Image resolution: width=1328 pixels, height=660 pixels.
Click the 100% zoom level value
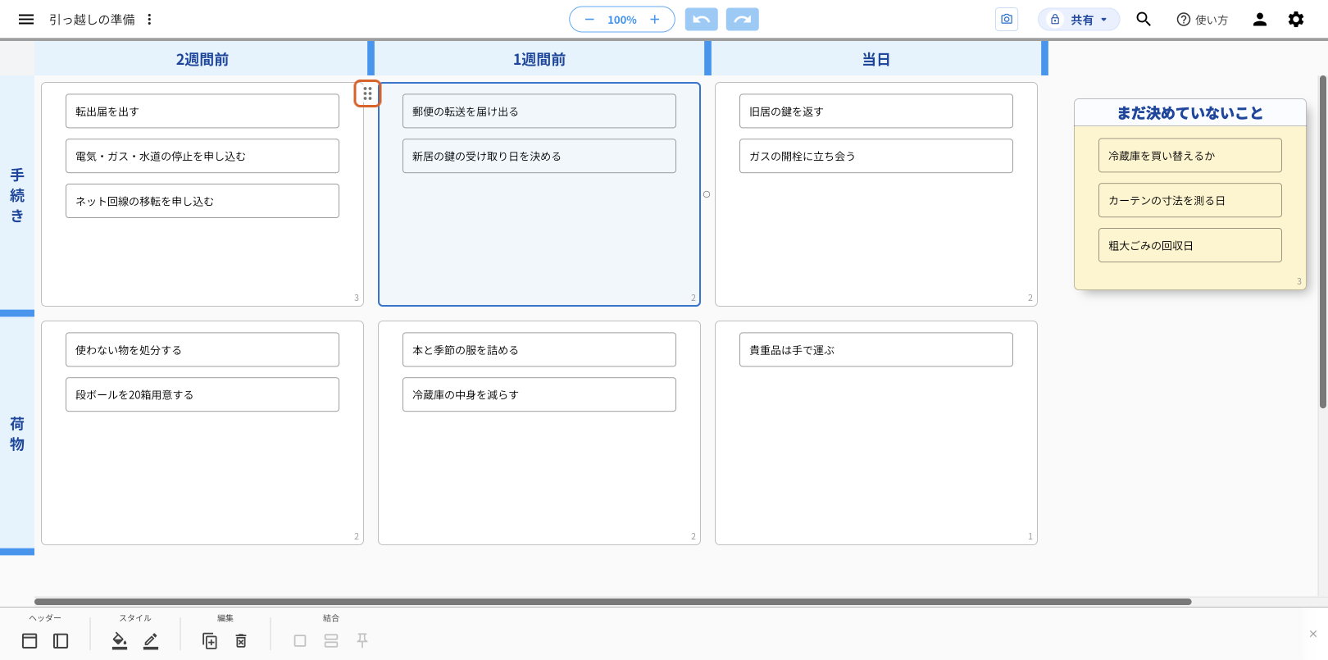coord(622,20)
